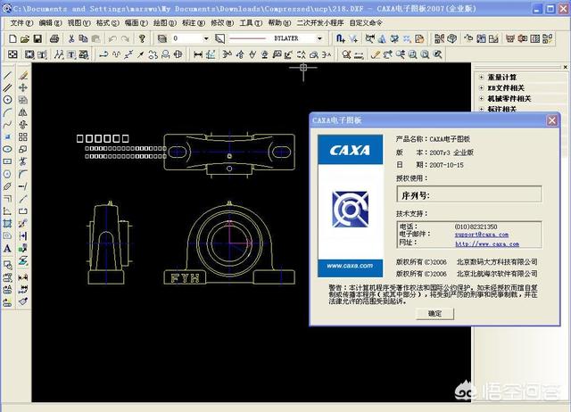Open the 二次开发小程序 menu

pyautogui.click(x=320, y=23)
